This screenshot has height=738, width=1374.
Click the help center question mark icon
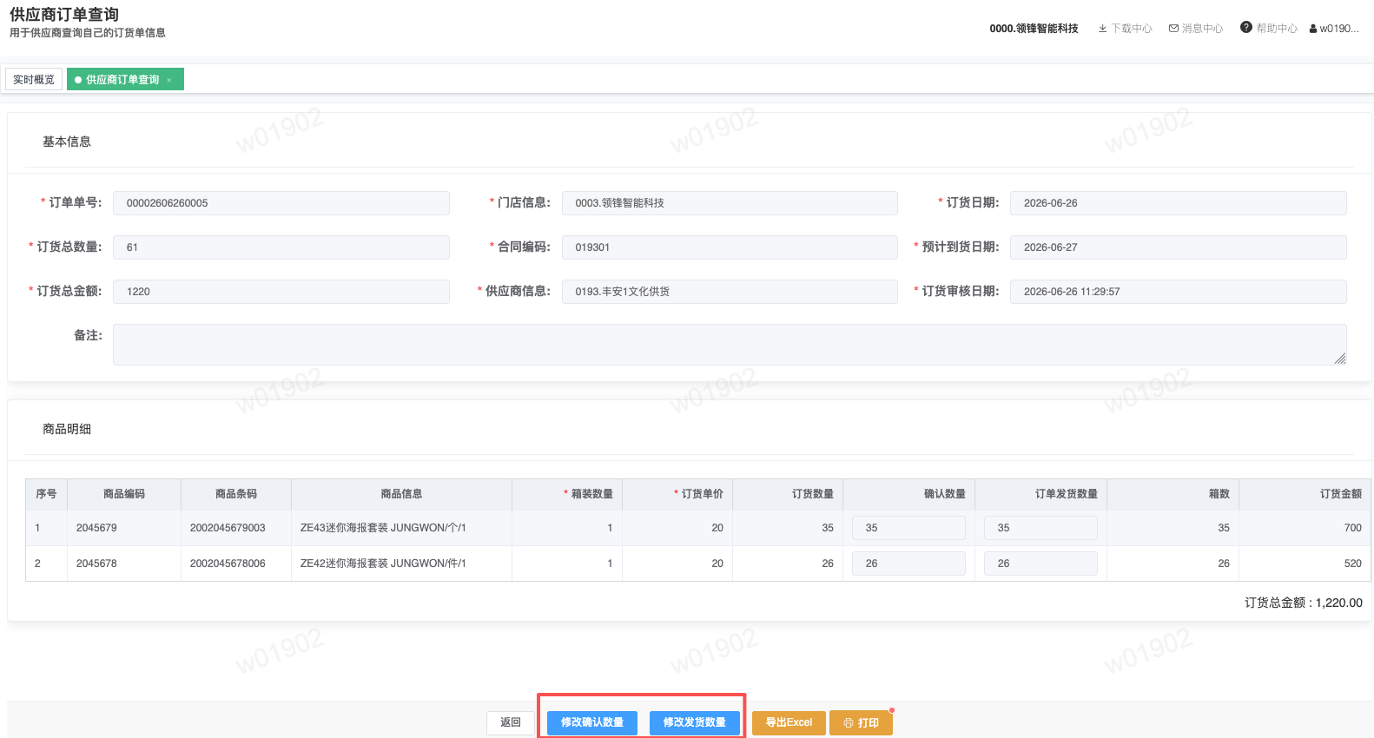click(1246, 28)
